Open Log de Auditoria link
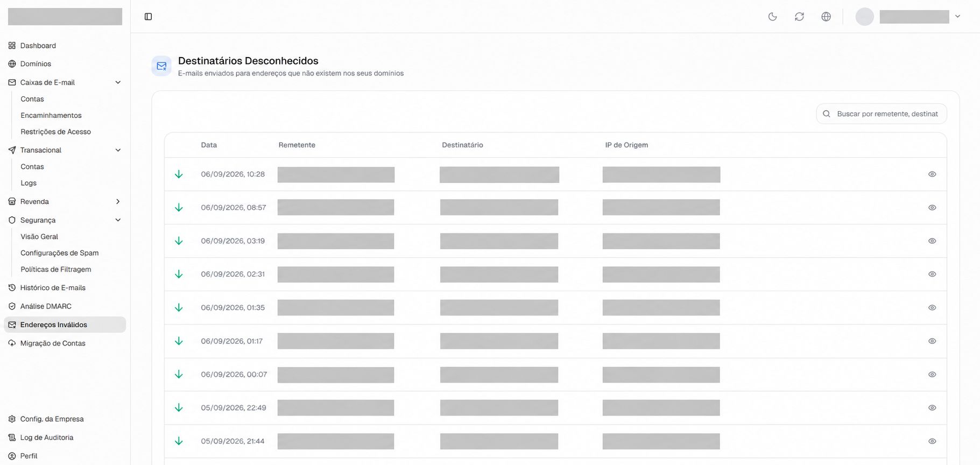980x465 pixels. click(x=47, y=438)
